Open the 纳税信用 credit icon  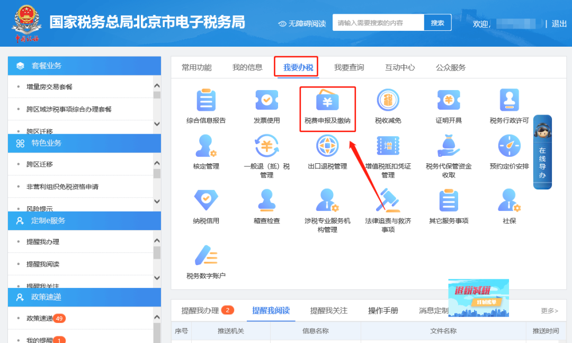(205, 200)
